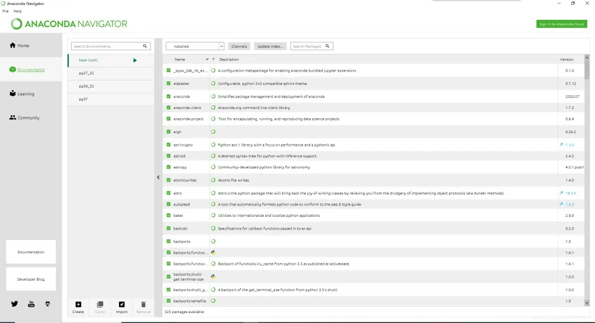Click the T column header
The image size is (595, 323).
[213, 59]
